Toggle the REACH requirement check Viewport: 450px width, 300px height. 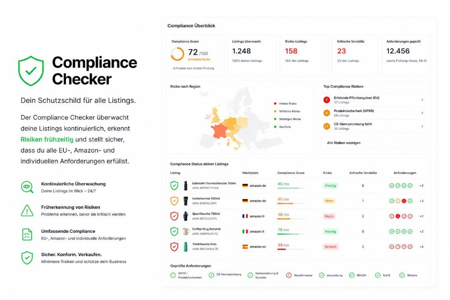[x=352, y=275]
